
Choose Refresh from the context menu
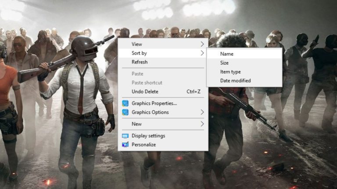[140, 62]
